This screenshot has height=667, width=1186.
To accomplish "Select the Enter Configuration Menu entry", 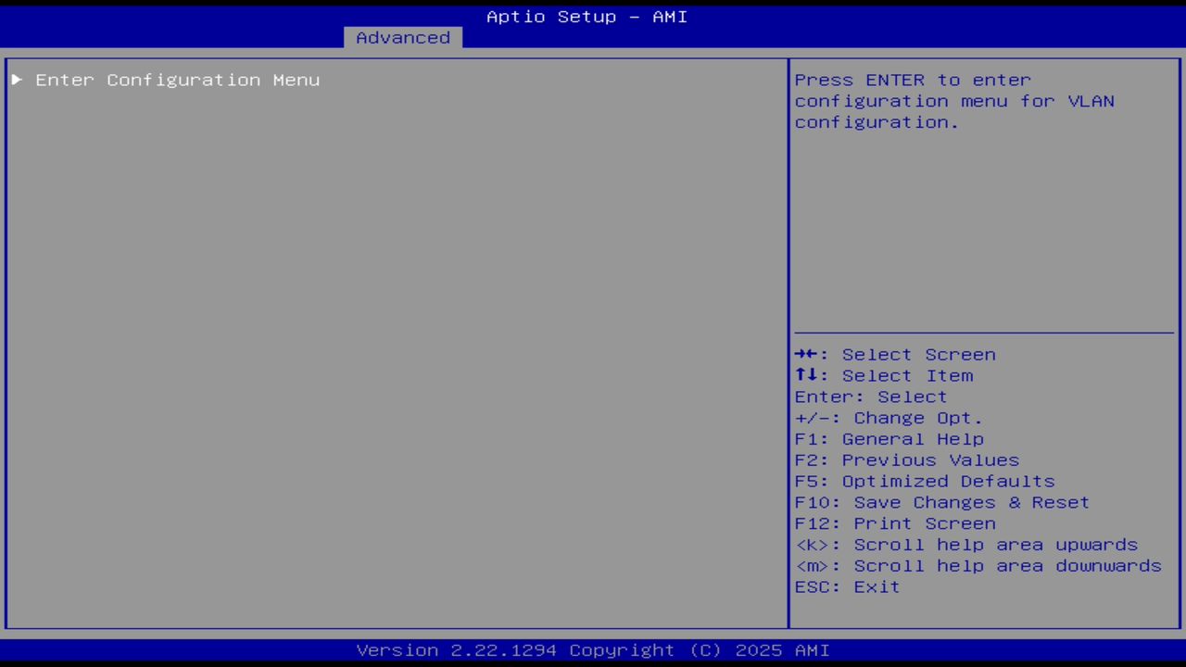I will coord(177,80).
